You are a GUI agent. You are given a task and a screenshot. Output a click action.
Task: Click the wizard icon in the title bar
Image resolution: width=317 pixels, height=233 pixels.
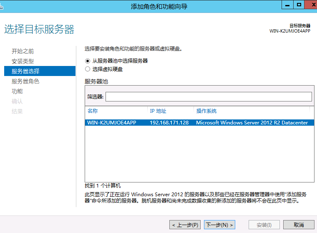2,6
